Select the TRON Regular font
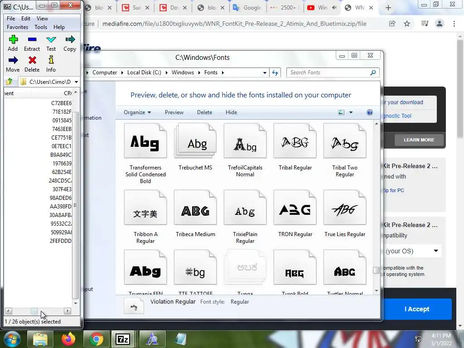 (295, 214)
